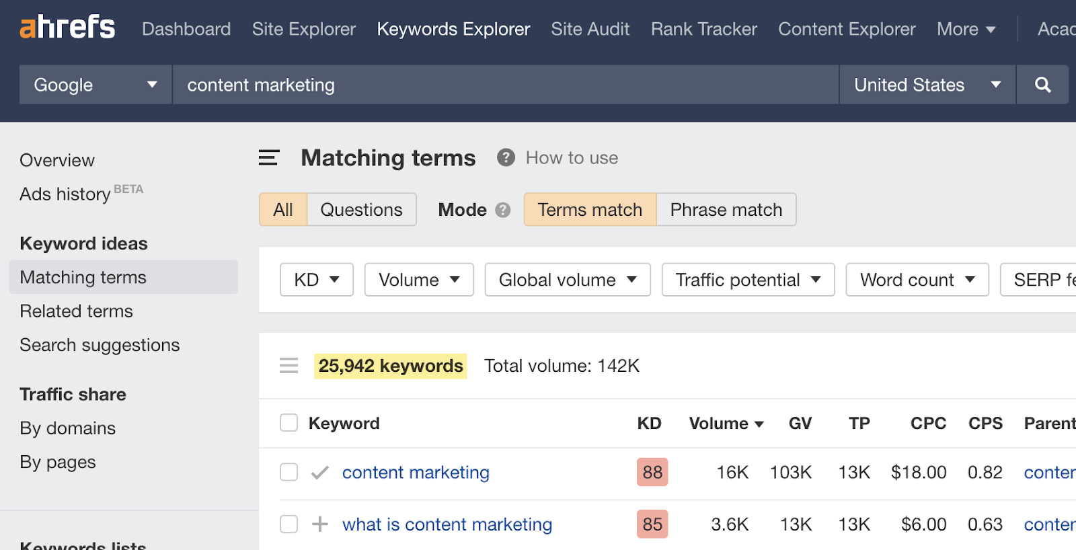
Task: Tick the select-all checkbox in Keyword header
Action: pos(289,423)
